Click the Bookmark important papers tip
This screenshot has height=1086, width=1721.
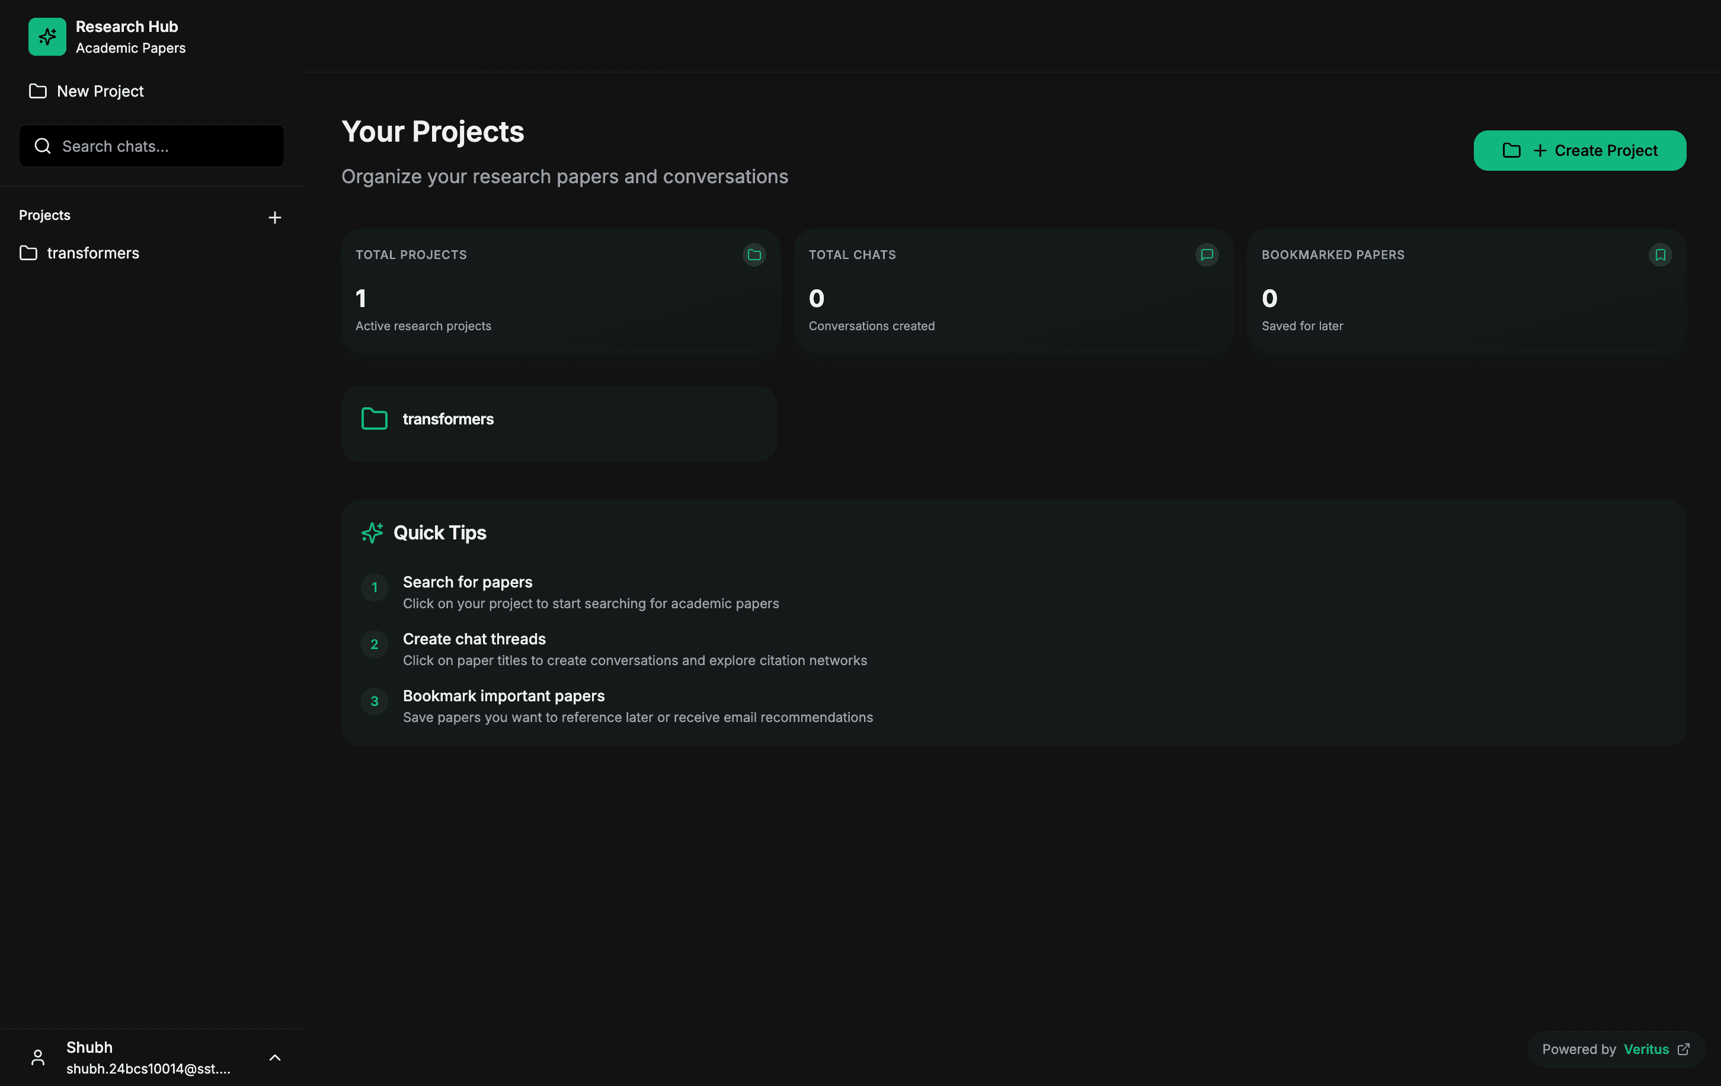[x=503, y=695]
